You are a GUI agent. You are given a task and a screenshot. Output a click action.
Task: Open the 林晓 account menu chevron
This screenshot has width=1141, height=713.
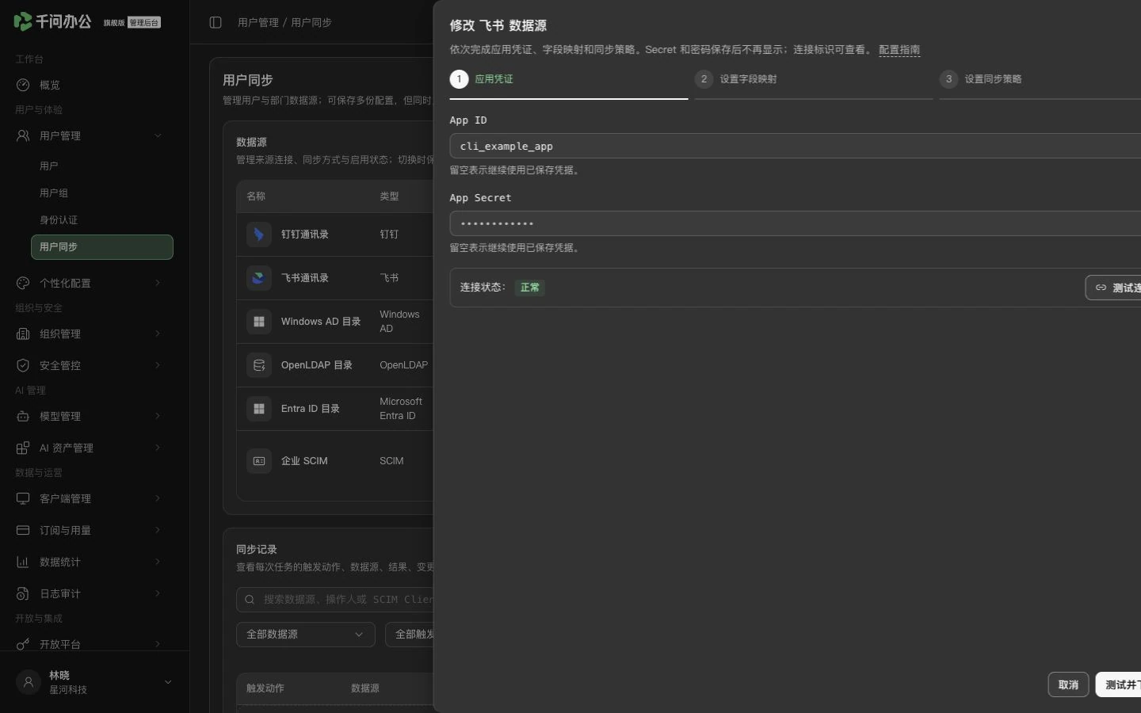pyautogui.click(x=168, y=682)
